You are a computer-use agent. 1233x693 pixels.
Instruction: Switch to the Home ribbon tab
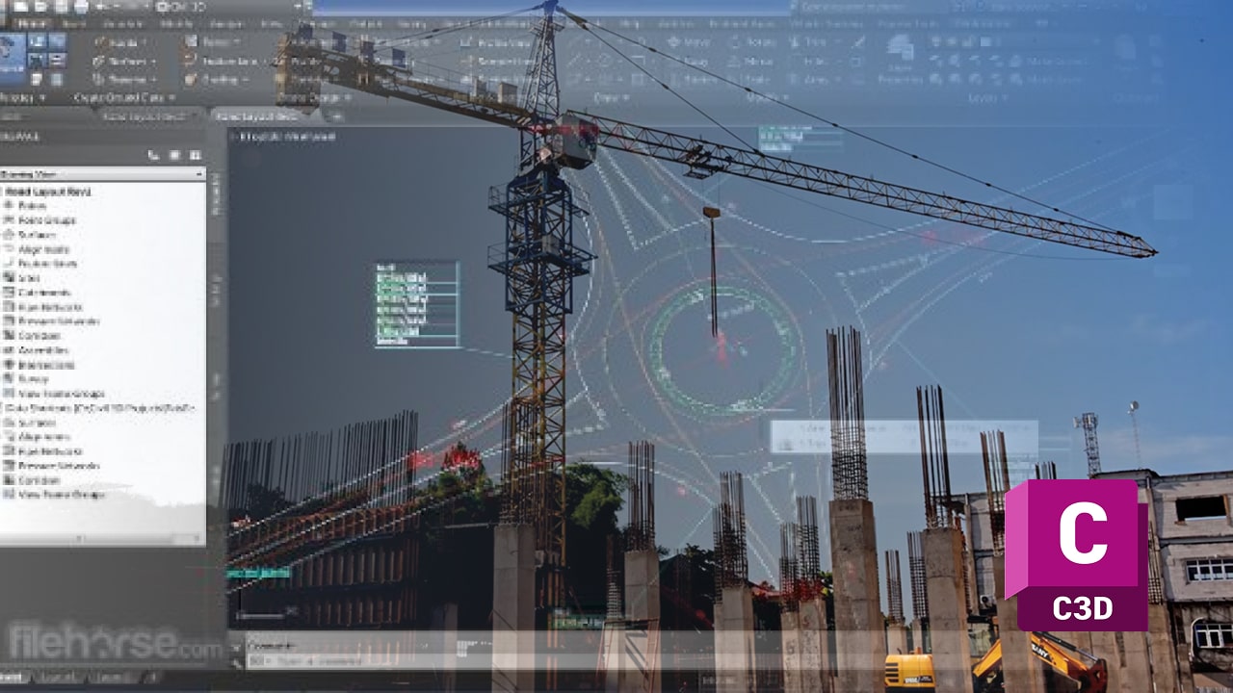34,23
